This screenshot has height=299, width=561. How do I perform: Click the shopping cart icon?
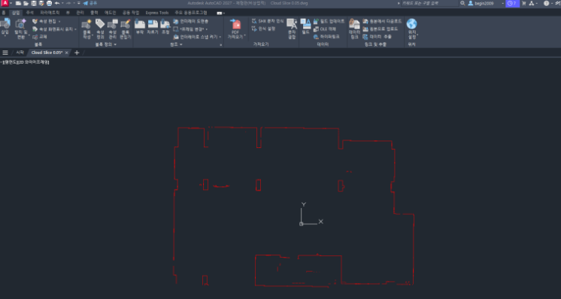click(x=524, y=3)
